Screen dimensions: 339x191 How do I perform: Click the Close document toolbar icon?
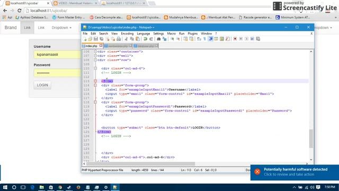(107, 39)
